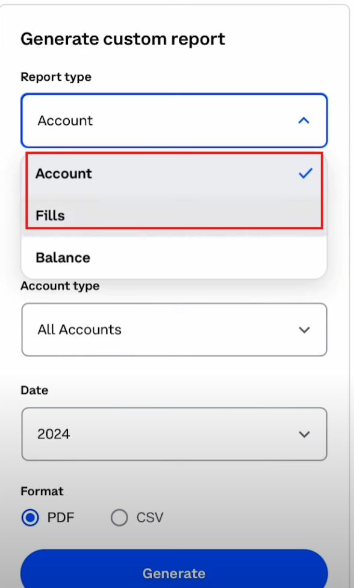
Task: Open the 2024 date dropdown
Action: [175, 434]
